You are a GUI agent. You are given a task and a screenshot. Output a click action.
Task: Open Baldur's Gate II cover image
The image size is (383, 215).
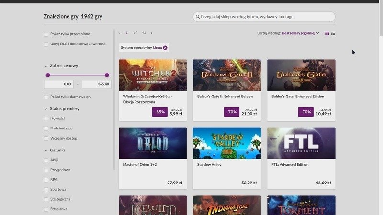click(227, 75)
